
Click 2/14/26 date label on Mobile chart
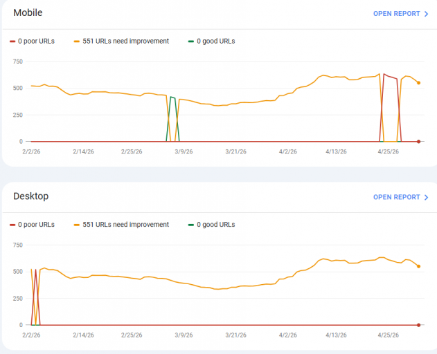[x=83, y=151]
